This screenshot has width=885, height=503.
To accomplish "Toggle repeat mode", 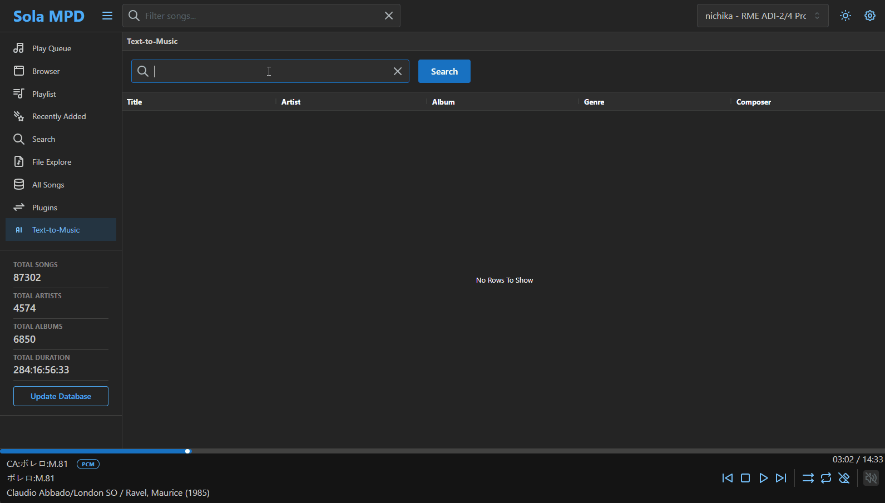I will point(826,478).
